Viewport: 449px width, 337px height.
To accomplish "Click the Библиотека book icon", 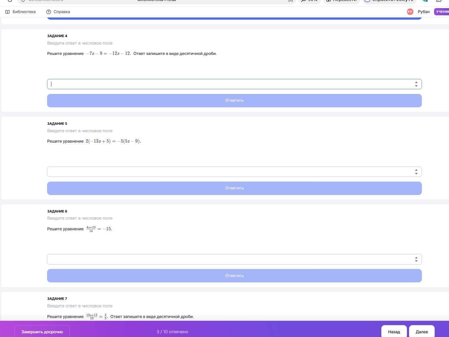I will pos(7,12).
